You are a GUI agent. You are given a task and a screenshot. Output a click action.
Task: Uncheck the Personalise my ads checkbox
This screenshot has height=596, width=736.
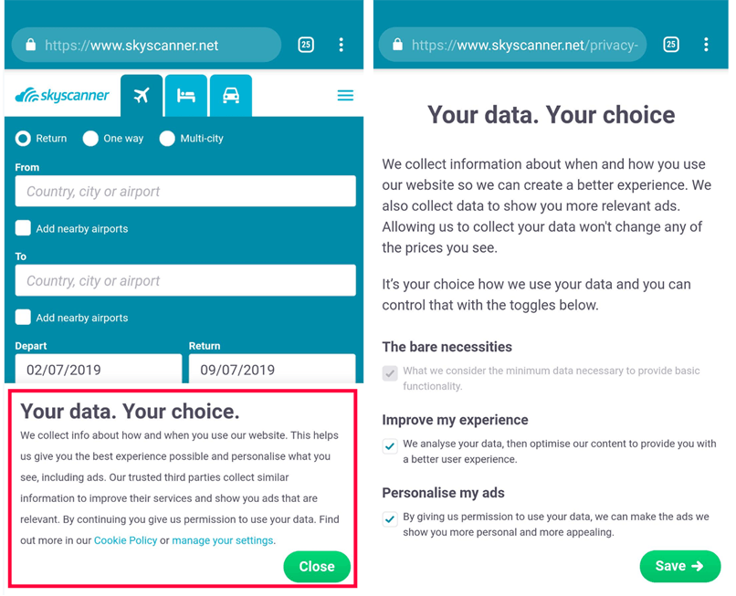(x=390, y=519)
